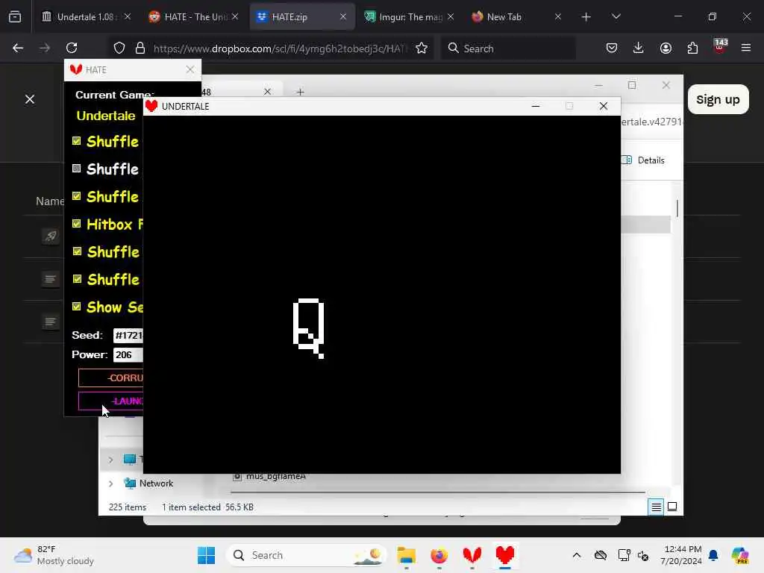
Task: Open the clock showing 12:44 PM
Action: tap(681, 555)
